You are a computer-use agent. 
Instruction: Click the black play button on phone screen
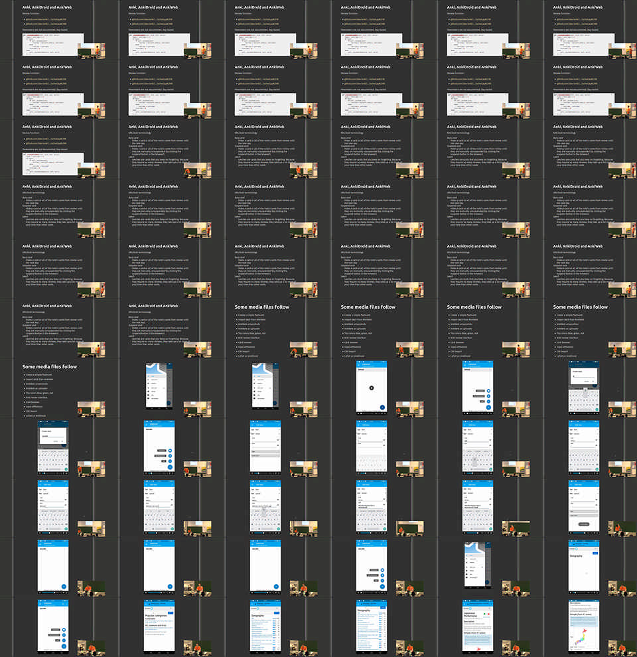click(x=372, y=388)
